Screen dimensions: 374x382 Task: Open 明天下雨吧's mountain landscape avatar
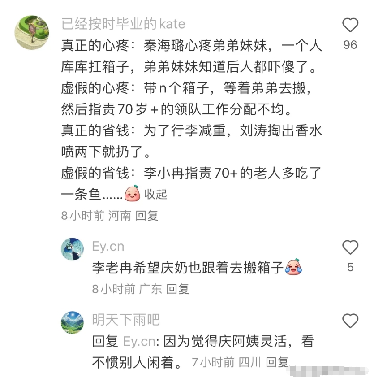click(72, 322)
